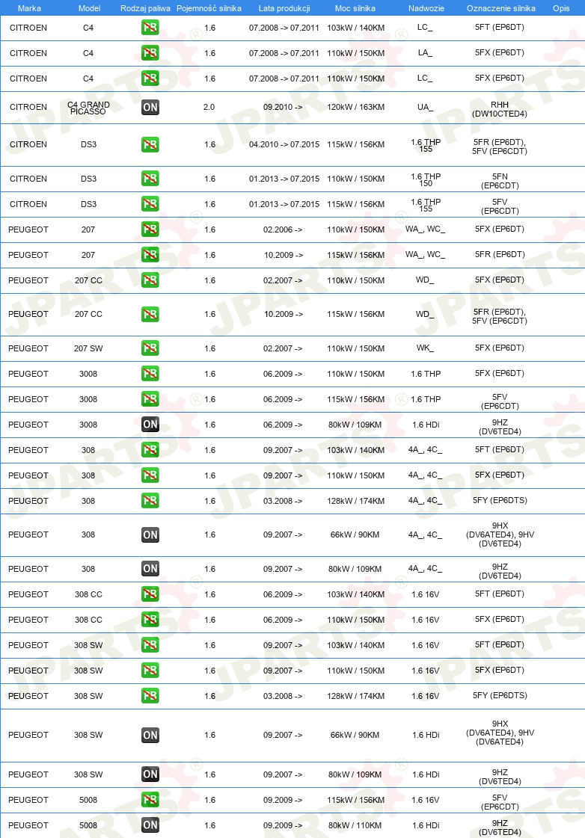Screen dimensions: 585x838
Task: Select the 207 CC model in the 02.2007 row
Action: pyautogui.click(x=88, y=280)
